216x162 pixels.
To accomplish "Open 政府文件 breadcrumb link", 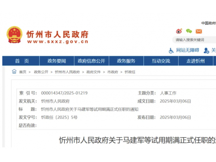I will click(x=93, y=72).
